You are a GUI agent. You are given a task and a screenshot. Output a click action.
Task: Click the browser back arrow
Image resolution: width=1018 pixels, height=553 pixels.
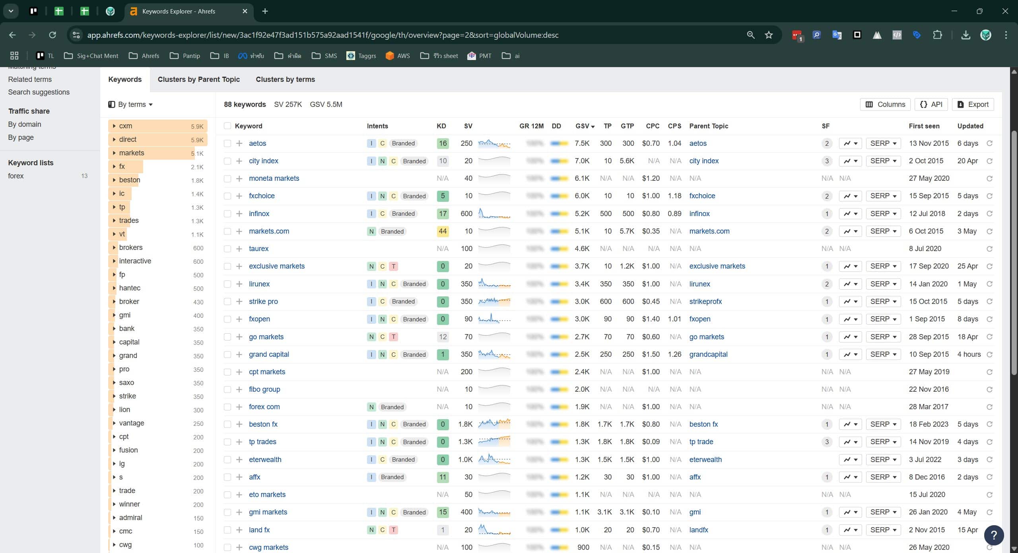pyautogui.click(x=12, y=35)
